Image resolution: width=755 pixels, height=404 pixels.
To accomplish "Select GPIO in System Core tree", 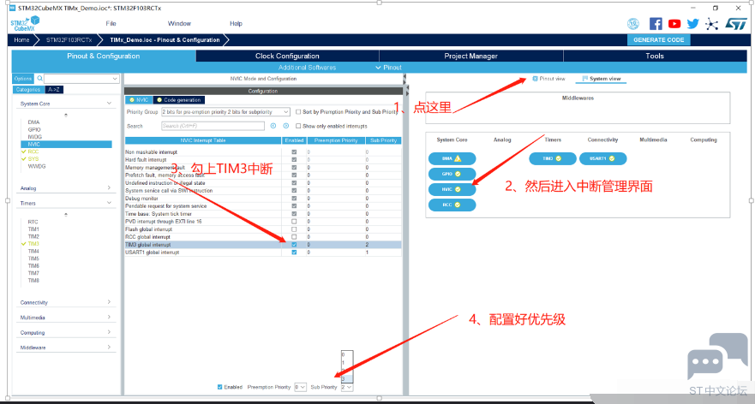I will (x=34, y=129).
